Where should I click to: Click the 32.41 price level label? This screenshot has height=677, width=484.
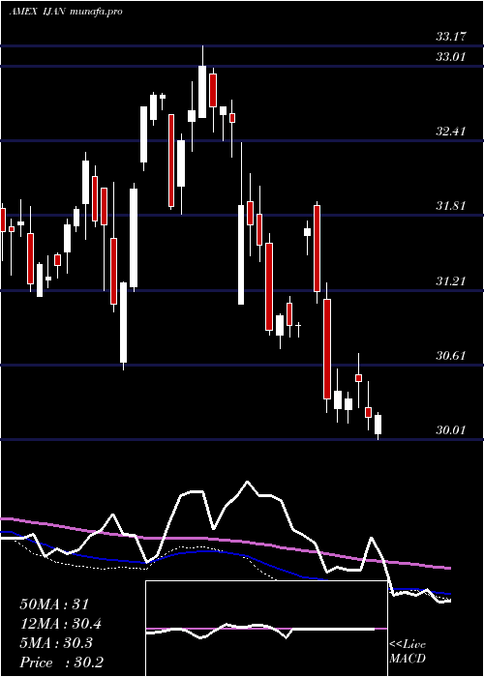click(x=450, y=131)
